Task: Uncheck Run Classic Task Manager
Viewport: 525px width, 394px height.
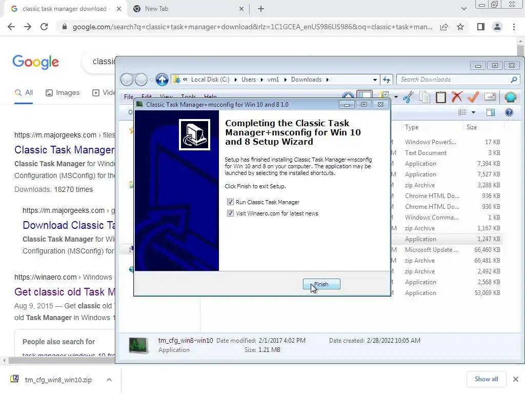Action: pos(230,202)
